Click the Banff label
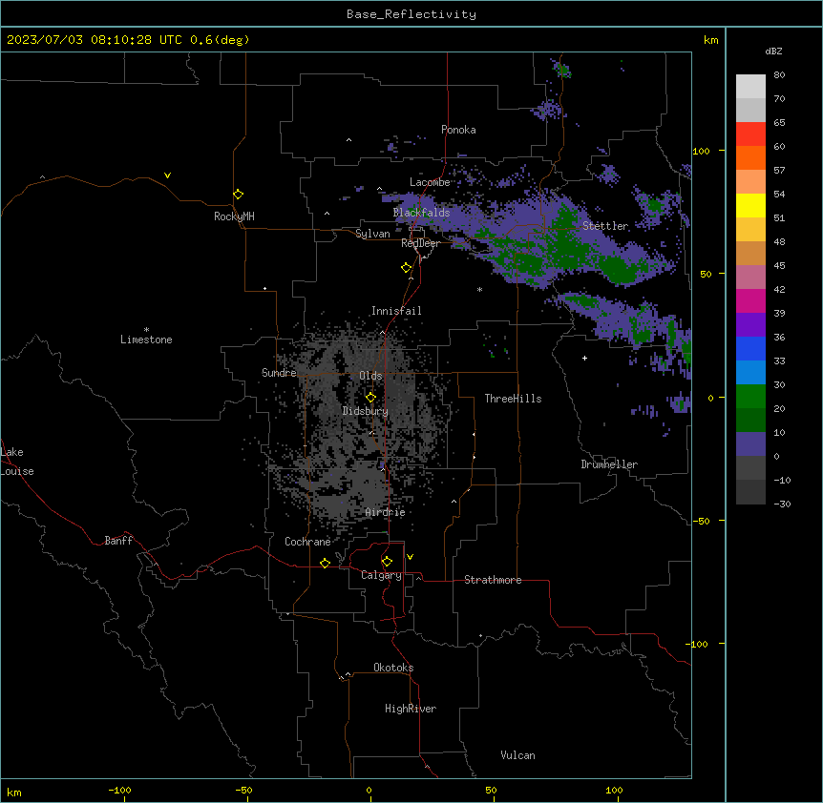 tap(118, 541)
